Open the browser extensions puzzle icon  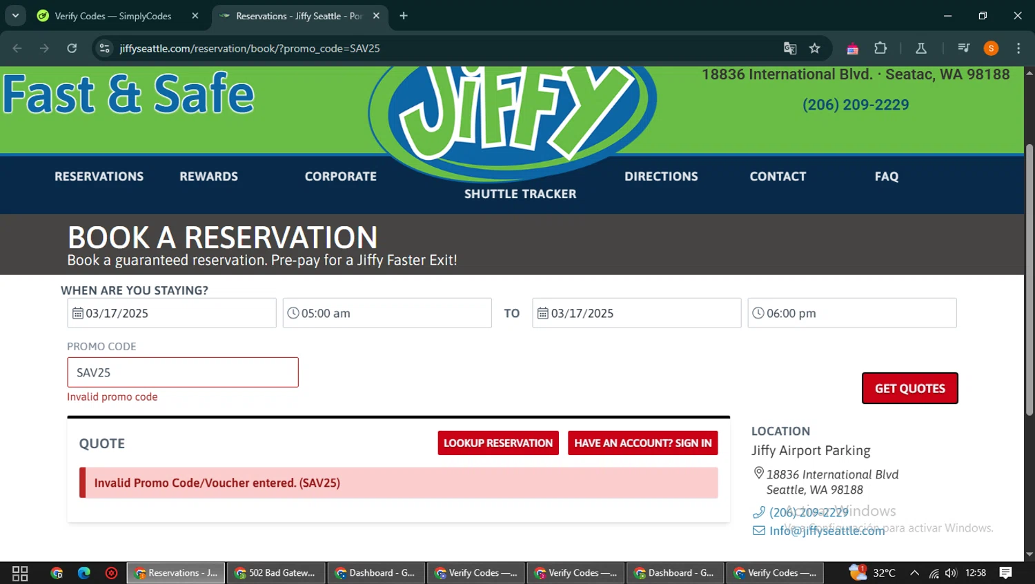point(880,48)
